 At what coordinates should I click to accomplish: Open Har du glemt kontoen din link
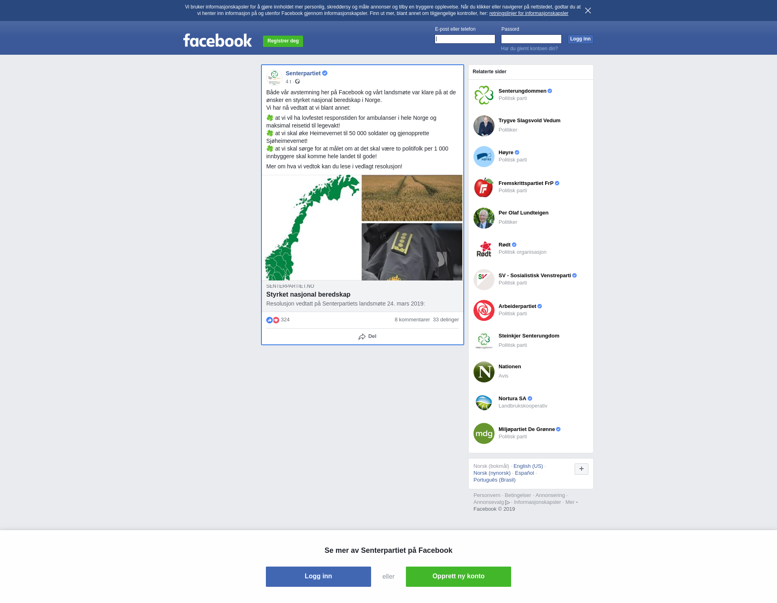coord(529,49)
